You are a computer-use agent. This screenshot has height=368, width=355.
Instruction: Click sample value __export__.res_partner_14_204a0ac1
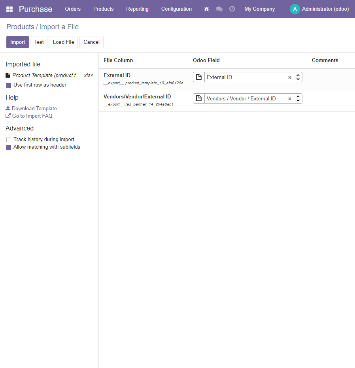coord(138,104)
